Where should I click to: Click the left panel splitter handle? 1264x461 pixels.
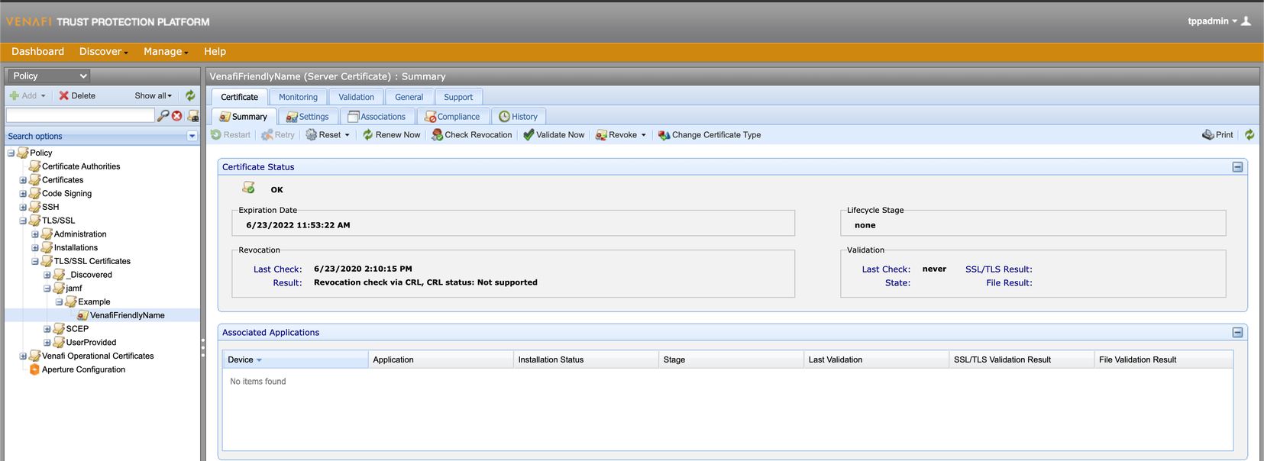tap(203, 348)
